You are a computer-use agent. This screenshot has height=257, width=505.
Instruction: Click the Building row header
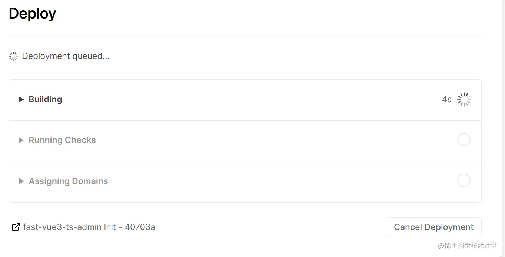pos(45,99)
